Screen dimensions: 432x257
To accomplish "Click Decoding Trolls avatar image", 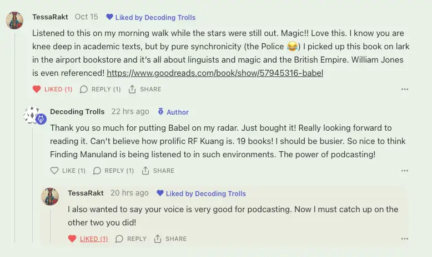I will tap(32, 115).
